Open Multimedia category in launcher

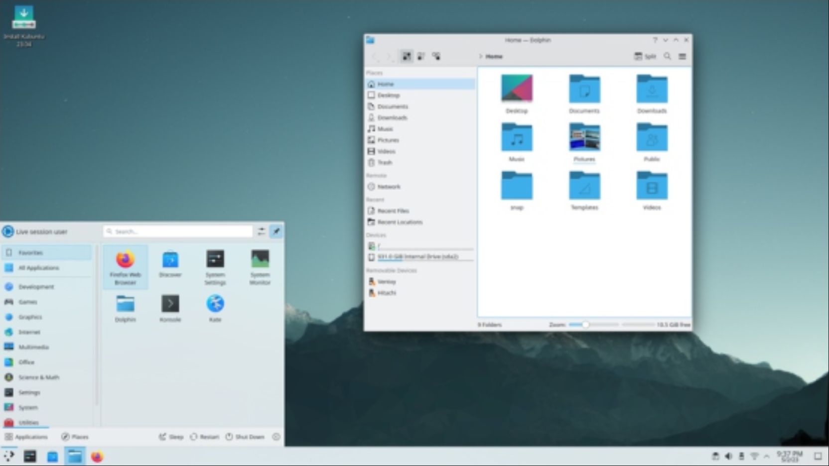point(47,347)
